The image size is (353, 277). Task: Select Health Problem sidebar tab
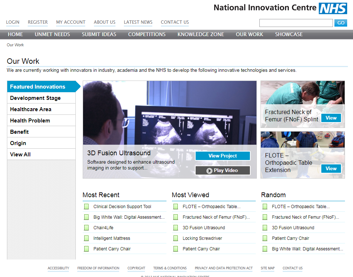[42, 121]
